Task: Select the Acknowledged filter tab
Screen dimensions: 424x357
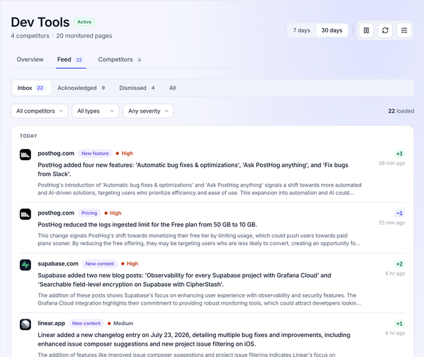Action: tap(81, 88)
